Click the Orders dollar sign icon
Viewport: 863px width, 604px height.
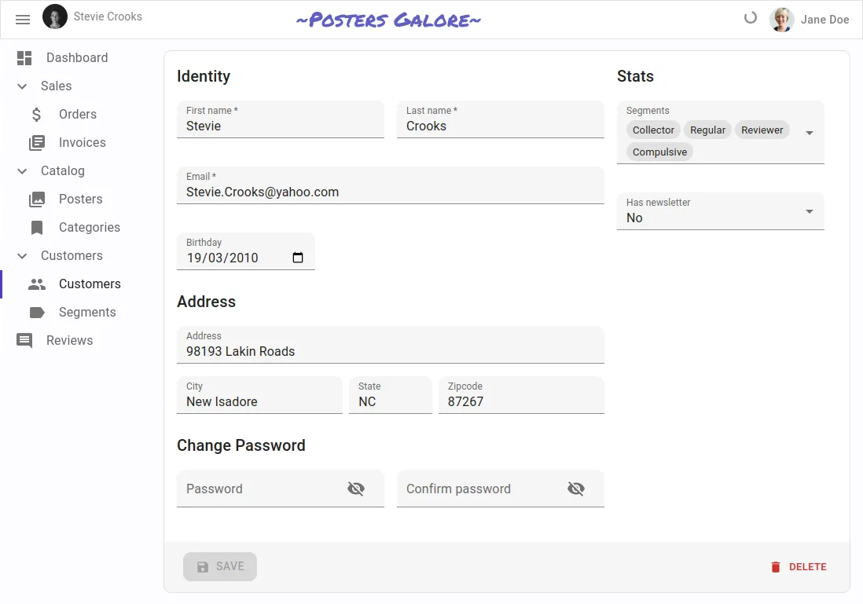coord(37,115)
